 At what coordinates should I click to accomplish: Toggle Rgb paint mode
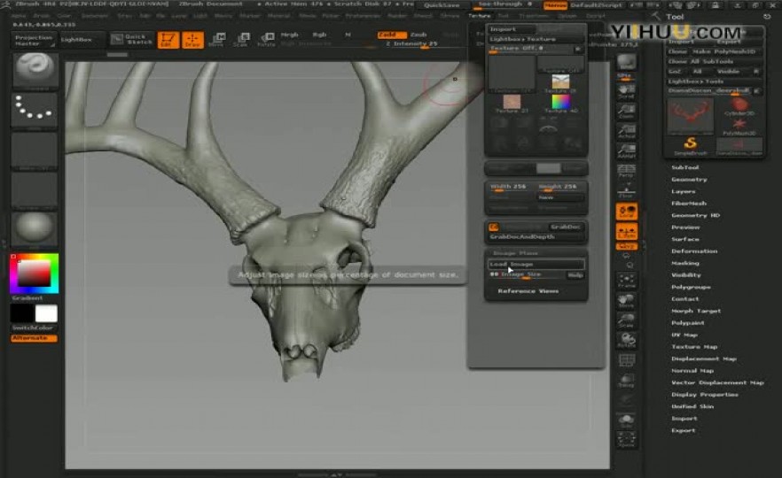(319, 35)
